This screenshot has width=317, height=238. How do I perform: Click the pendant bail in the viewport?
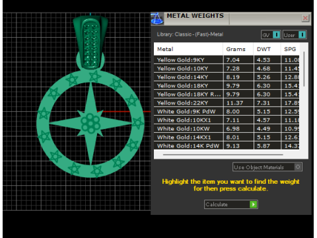(90, 42)
